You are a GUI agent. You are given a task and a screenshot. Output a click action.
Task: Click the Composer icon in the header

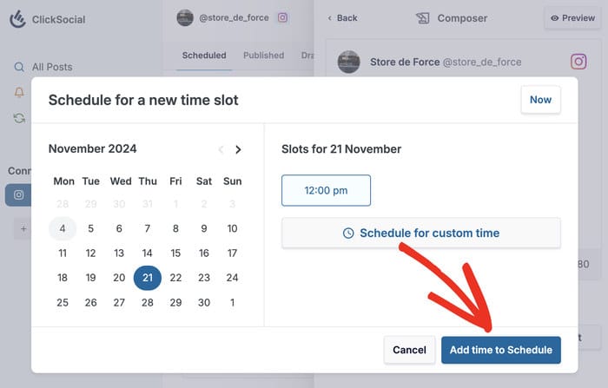[x=423, y=17]
